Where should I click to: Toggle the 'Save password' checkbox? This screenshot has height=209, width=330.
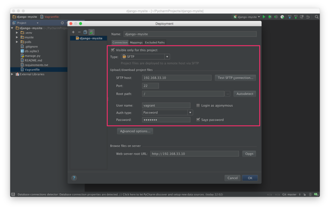click(198, 120)
